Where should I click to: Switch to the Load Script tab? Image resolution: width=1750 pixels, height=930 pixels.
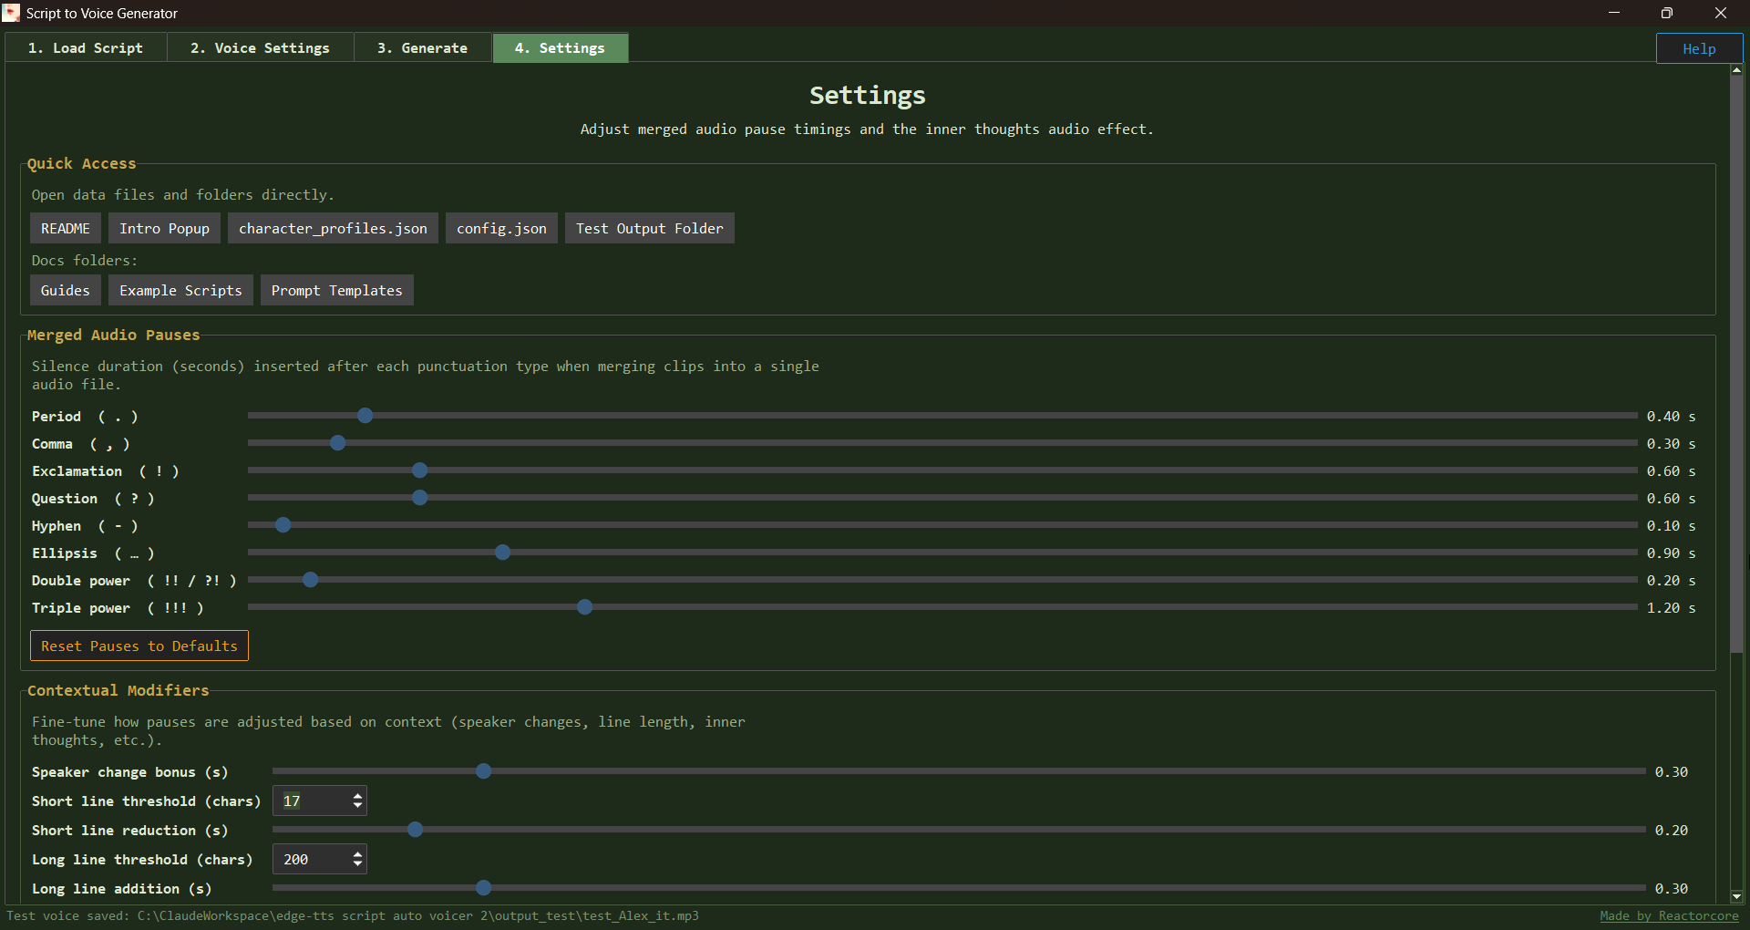point(86,48)
